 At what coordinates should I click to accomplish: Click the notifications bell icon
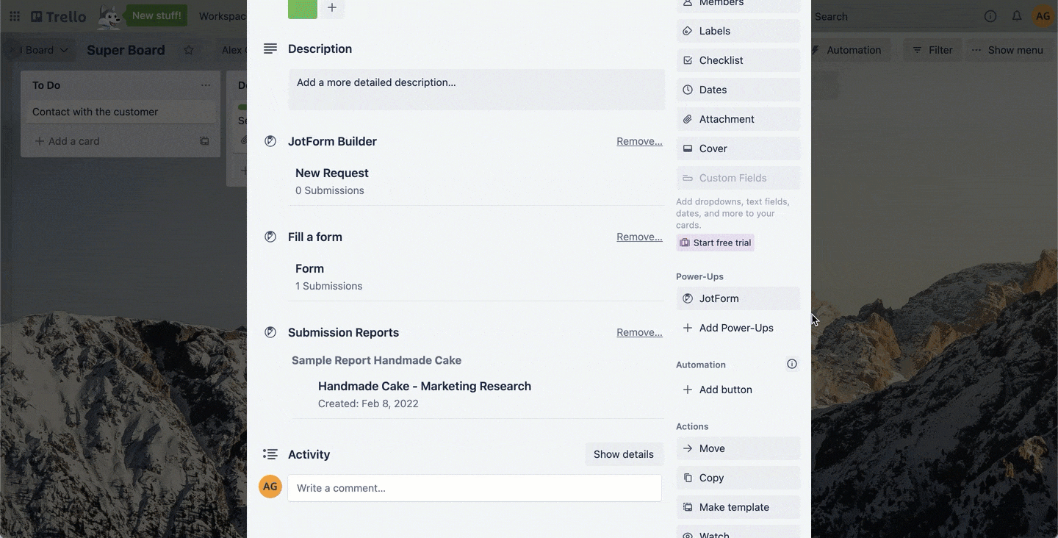tap(1017, 16)
